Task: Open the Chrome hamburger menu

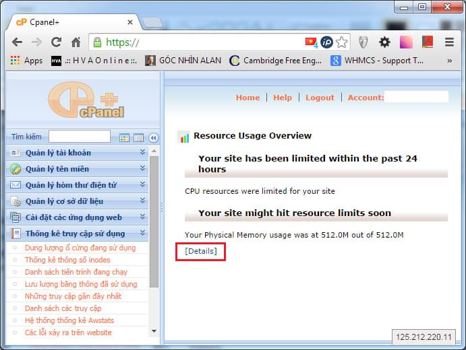Action: coord(449,42)
